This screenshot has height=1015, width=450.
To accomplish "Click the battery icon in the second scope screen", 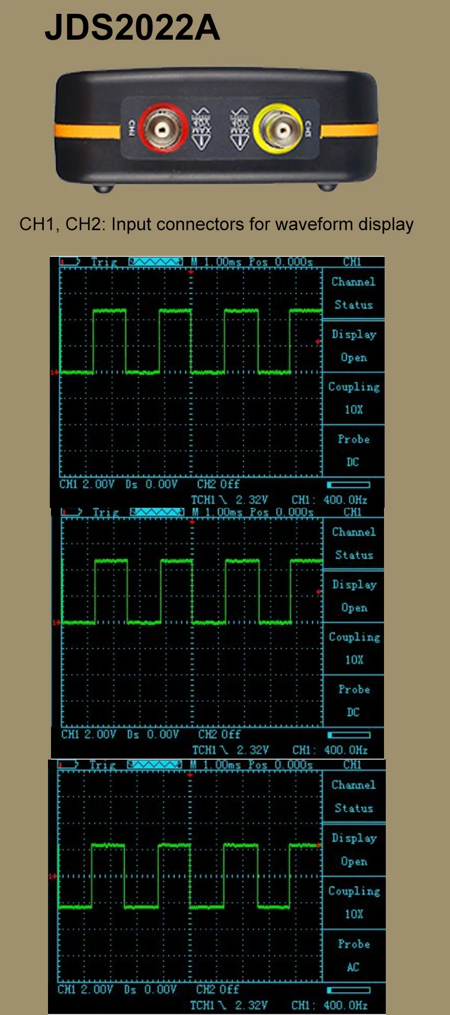I will coord(71,512).
